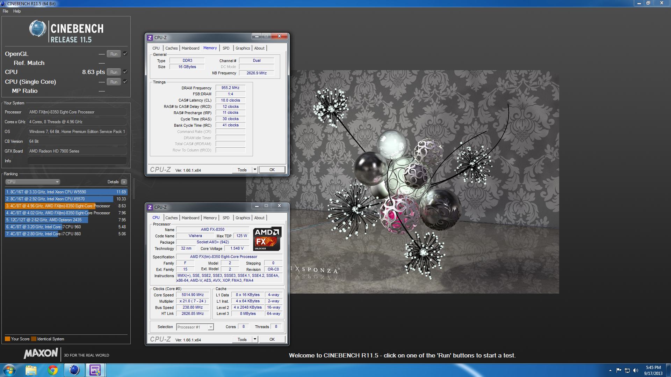Open the File menu in Cinebench

click(6, 11)
